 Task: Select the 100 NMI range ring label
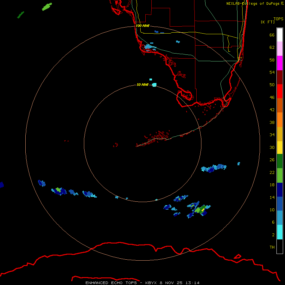click(x=142, y=26)
